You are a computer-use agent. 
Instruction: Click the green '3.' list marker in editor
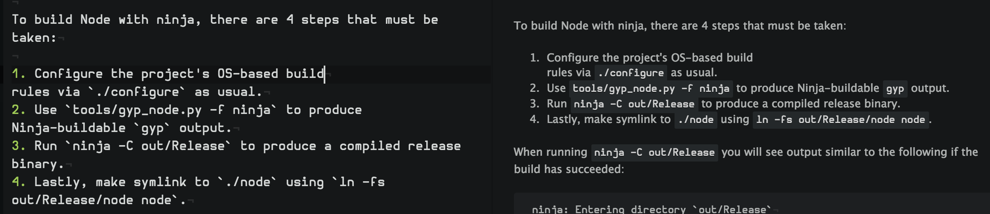[19, 146]
